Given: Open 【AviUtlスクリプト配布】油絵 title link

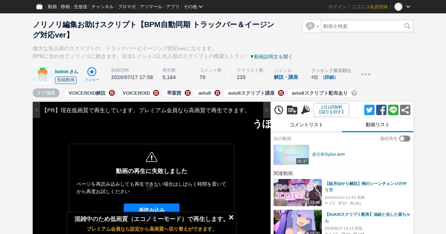Looking at the screenshot, I should pos(368,217).
